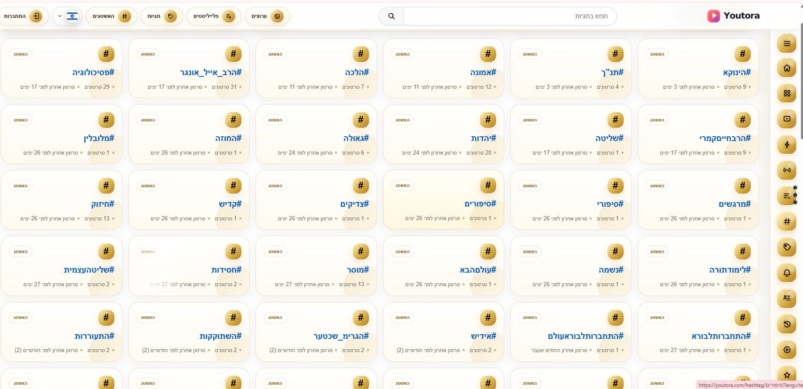Open the #סיפורי hashtag link
803x389 pixels.
point(610,204)
